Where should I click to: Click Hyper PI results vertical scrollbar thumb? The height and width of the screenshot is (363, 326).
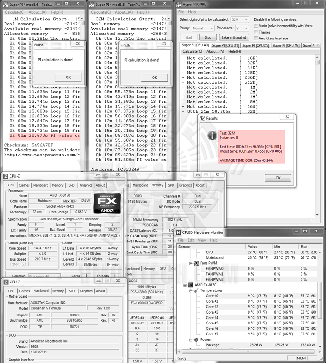click(317, 62)
